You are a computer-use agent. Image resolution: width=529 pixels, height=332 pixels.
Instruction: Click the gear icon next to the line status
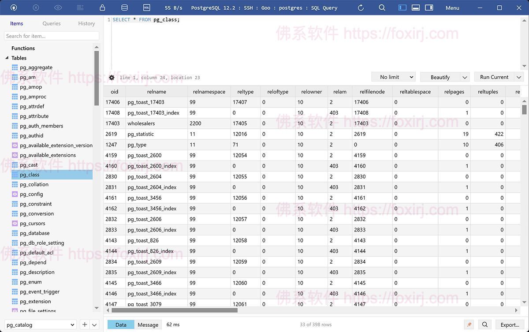coord(112,77)
